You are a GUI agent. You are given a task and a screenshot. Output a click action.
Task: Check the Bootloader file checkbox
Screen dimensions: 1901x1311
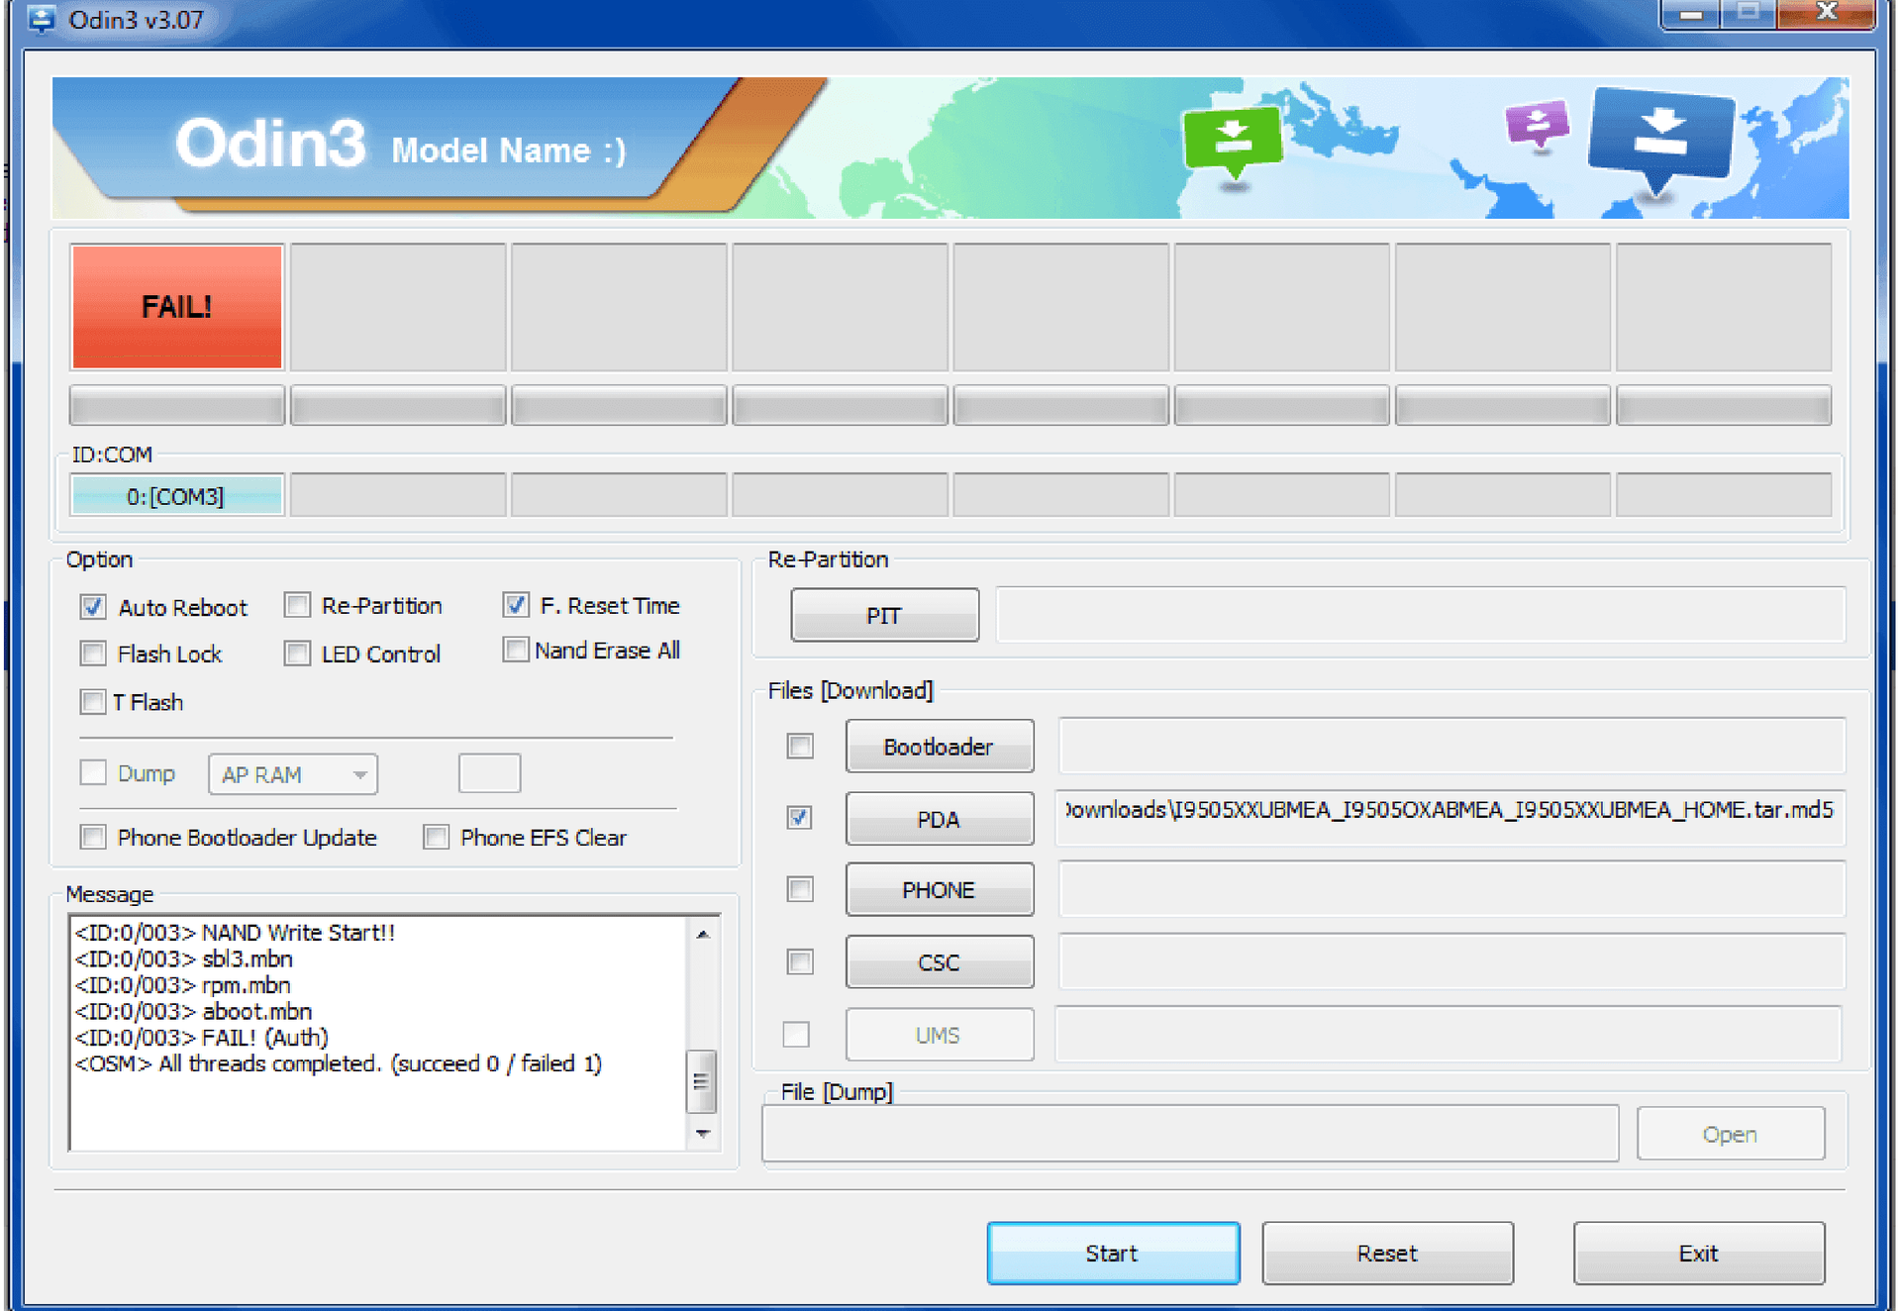(800, 746)
